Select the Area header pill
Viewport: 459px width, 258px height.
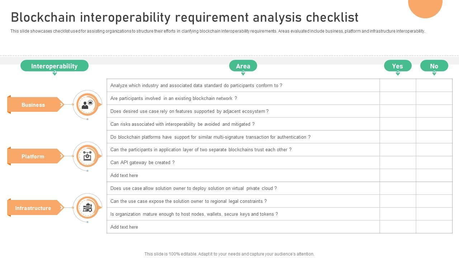pyautogui.click(x=243, y=66)
